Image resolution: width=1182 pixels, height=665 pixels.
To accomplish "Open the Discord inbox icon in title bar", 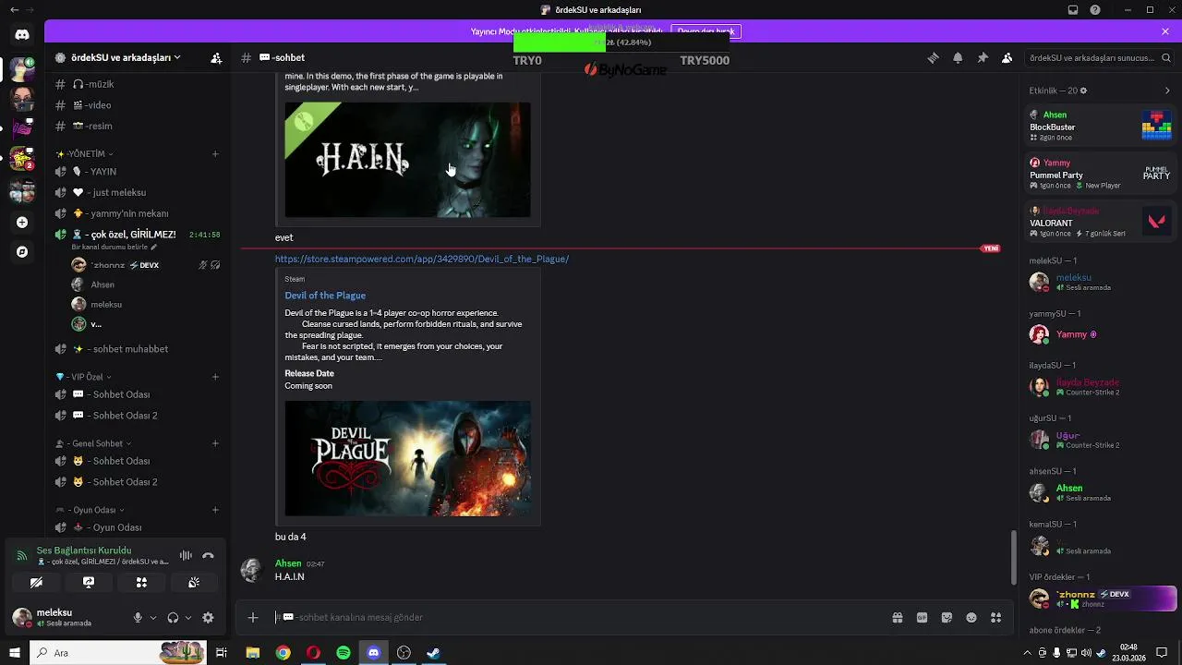I will (x=1073, y=10).
